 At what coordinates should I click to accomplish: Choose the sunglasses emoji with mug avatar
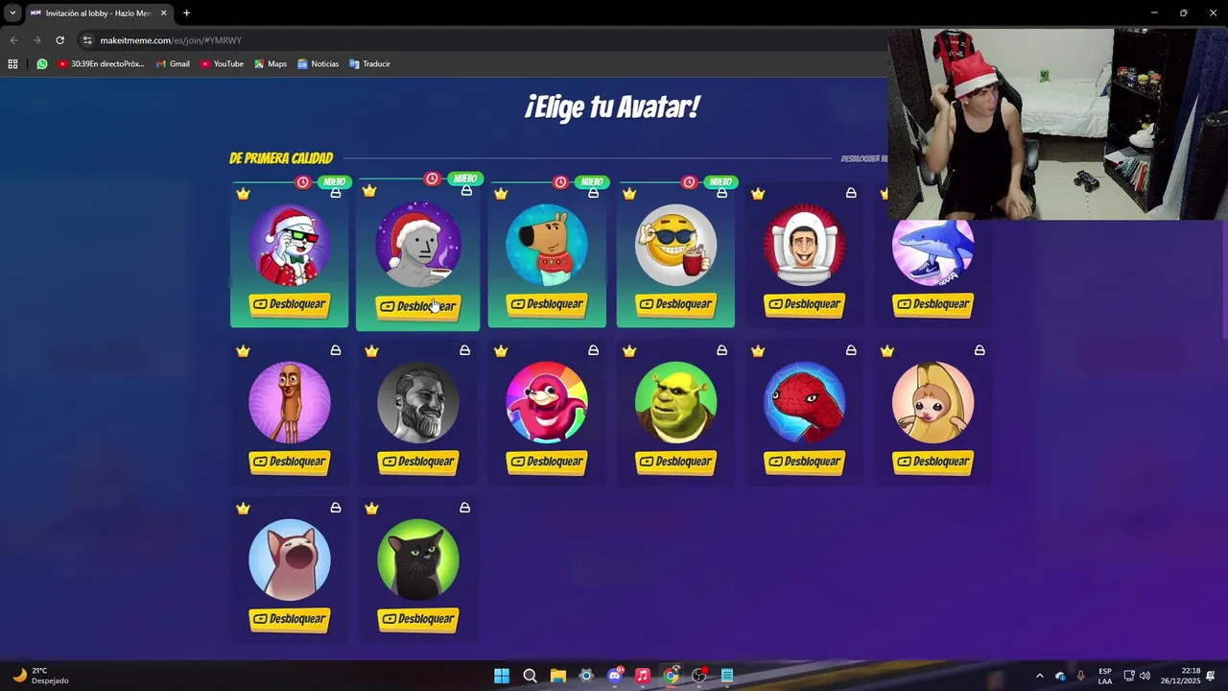click(x=675, y=245)
